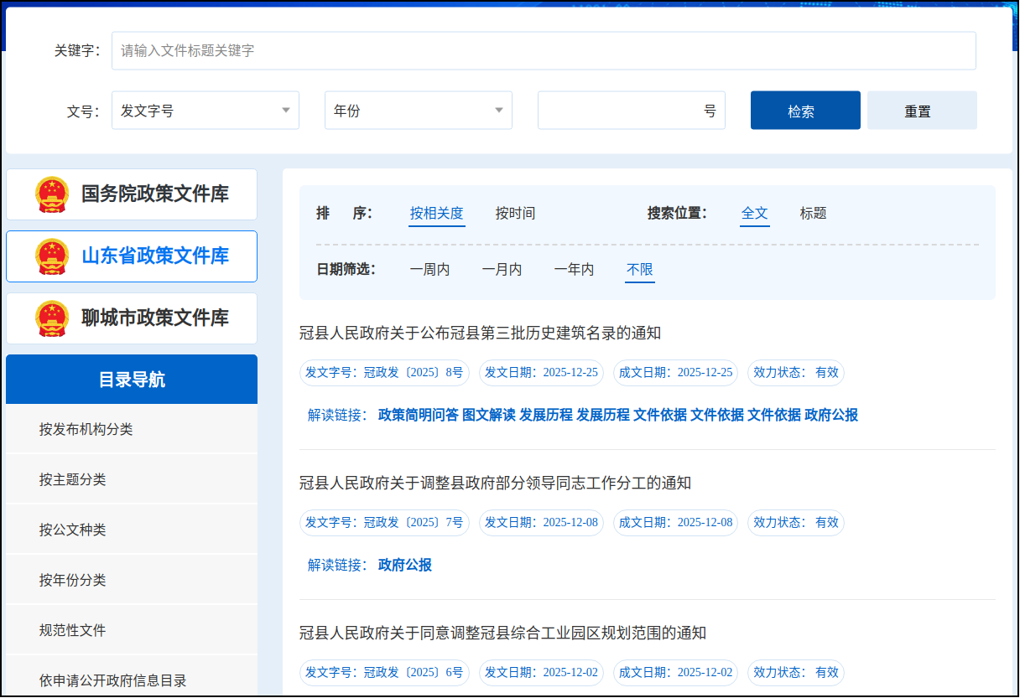Click the 重置 reset button
Screen dimensions: 1020x698
pos(922,111)
